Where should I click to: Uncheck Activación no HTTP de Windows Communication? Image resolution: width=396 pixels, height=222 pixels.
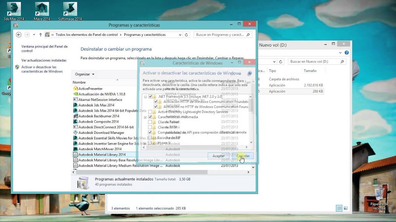pos(156,107)
